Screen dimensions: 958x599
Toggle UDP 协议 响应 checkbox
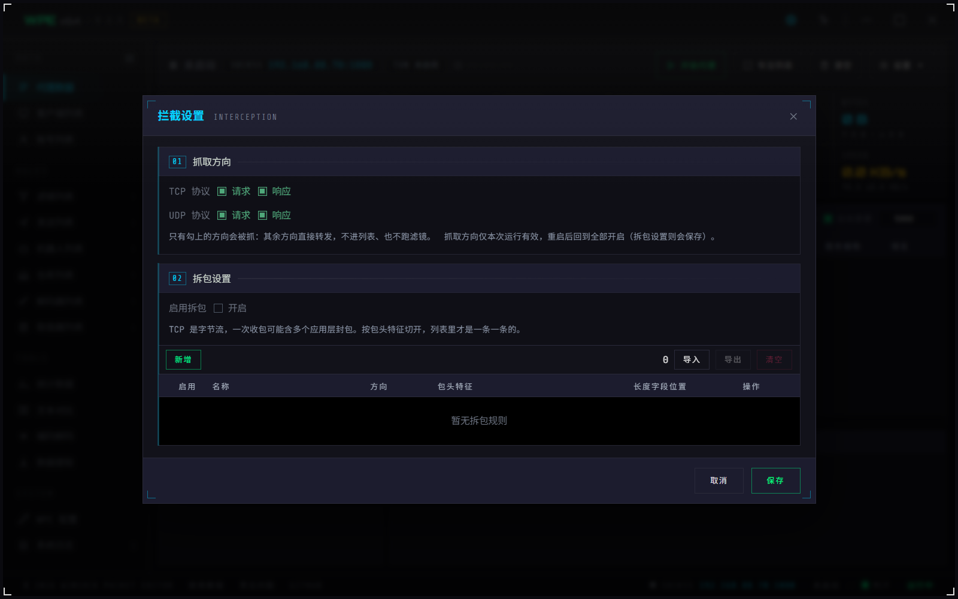point(262,216)
